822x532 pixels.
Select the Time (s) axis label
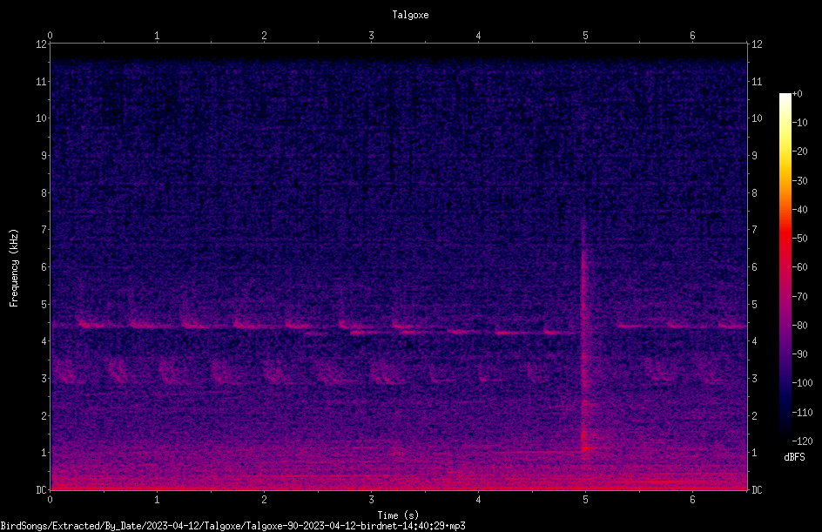tap(399, 515)
